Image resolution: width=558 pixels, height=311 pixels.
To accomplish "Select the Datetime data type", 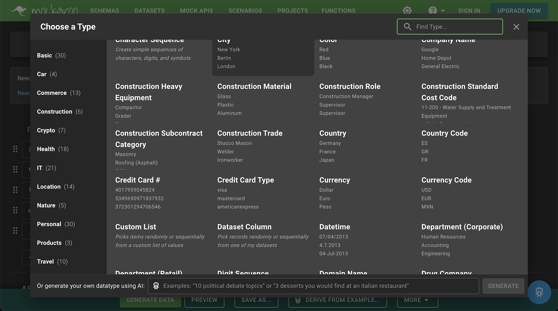I will (334, 227).
